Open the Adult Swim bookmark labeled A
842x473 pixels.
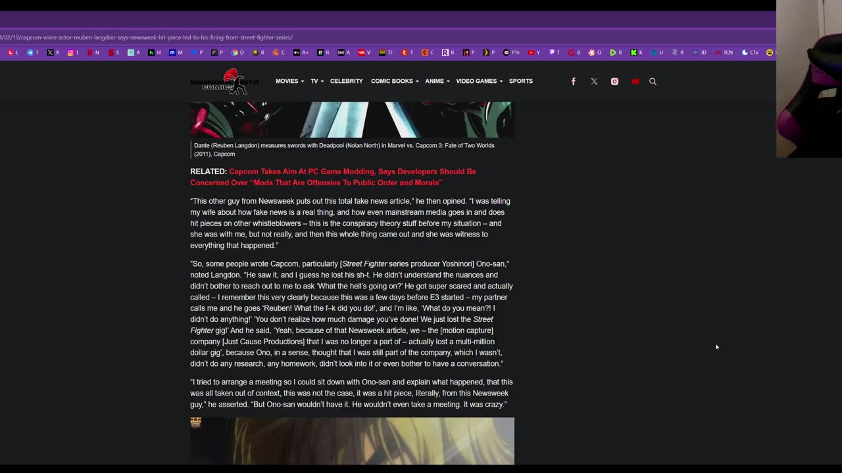pos(344,53)
